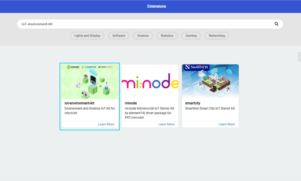Screen dimensions: 301x181
Task: Select the Gaming category tag
Action: 191,36
